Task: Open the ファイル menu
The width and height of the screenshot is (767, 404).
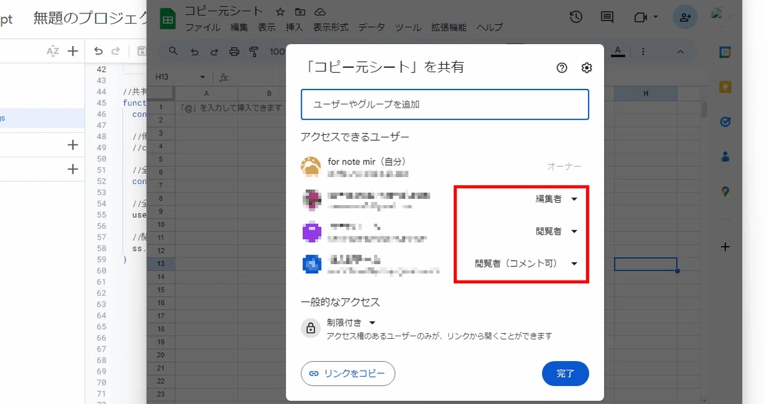Action: pyautogui.click(x=203, y=27)
